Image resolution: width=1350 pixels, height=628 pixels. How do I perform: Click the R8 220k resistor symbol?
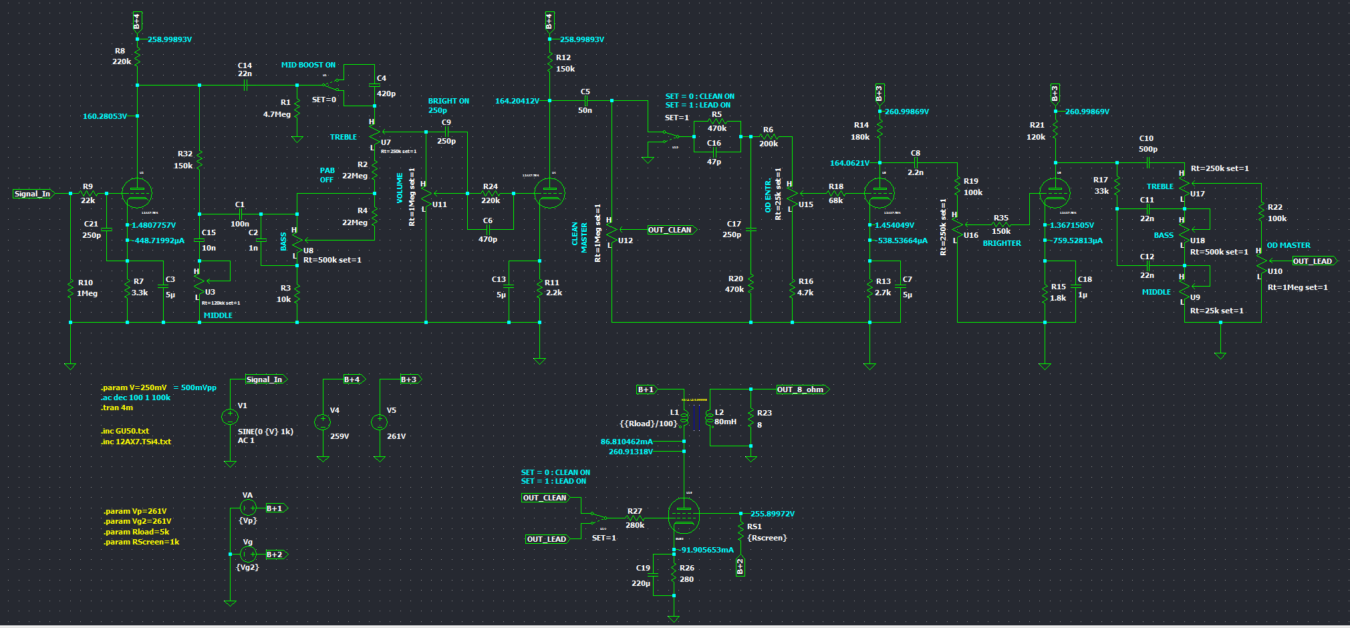pos(137,59)
